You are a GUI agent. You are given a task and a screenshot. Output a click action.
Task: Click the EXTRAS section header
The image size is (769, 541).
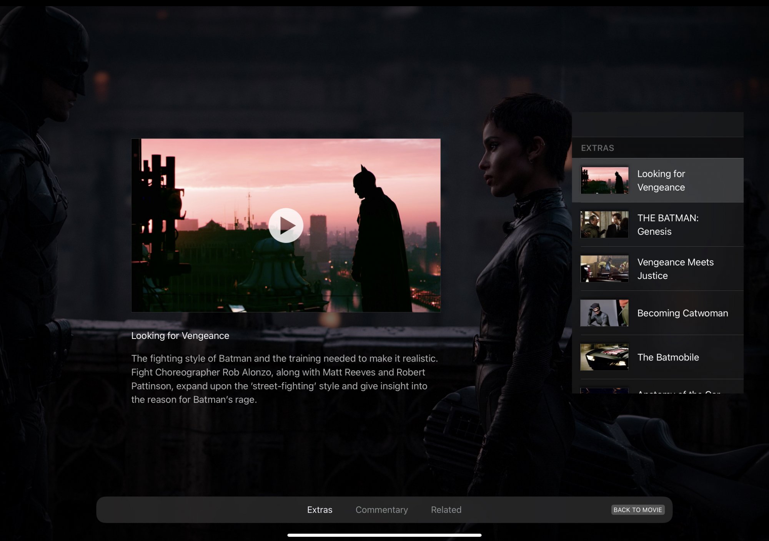pos(597,148)
